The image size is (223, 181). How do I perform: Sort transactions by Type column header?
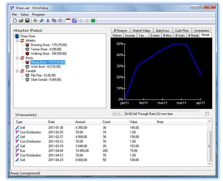pyautogui.click(x=30, y=122)
